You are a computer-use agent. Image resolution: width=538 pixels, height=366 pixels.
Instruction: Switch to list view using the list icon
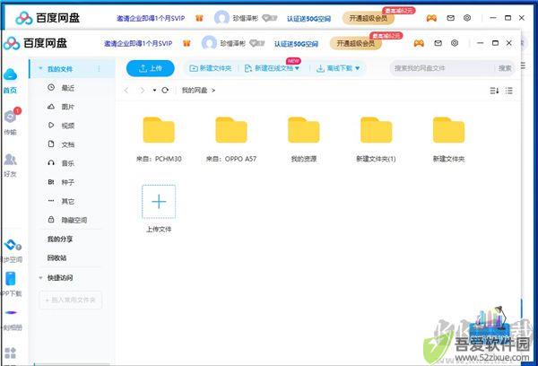coord(508,91)
